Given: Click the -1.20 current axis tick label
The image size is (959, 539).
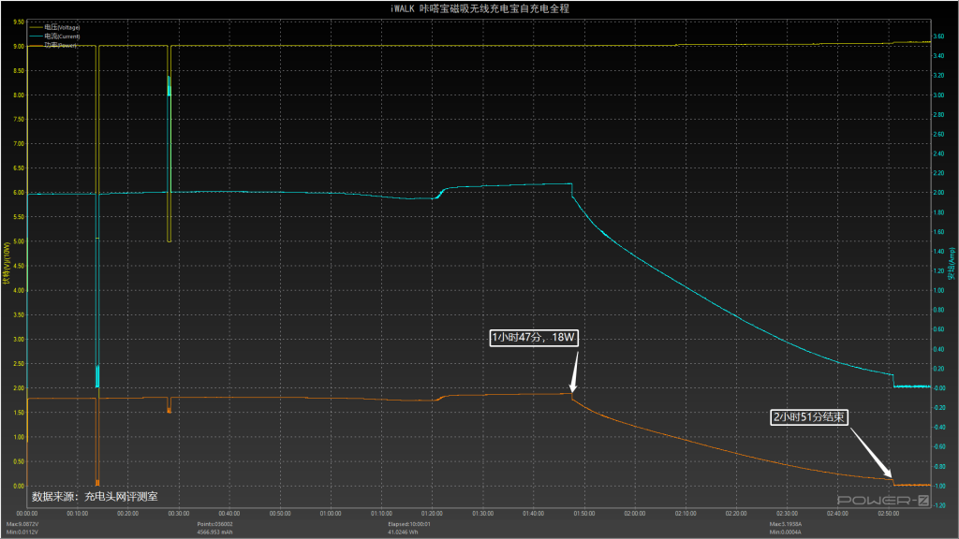Looking at the screenshot, I should click(938, 506).
